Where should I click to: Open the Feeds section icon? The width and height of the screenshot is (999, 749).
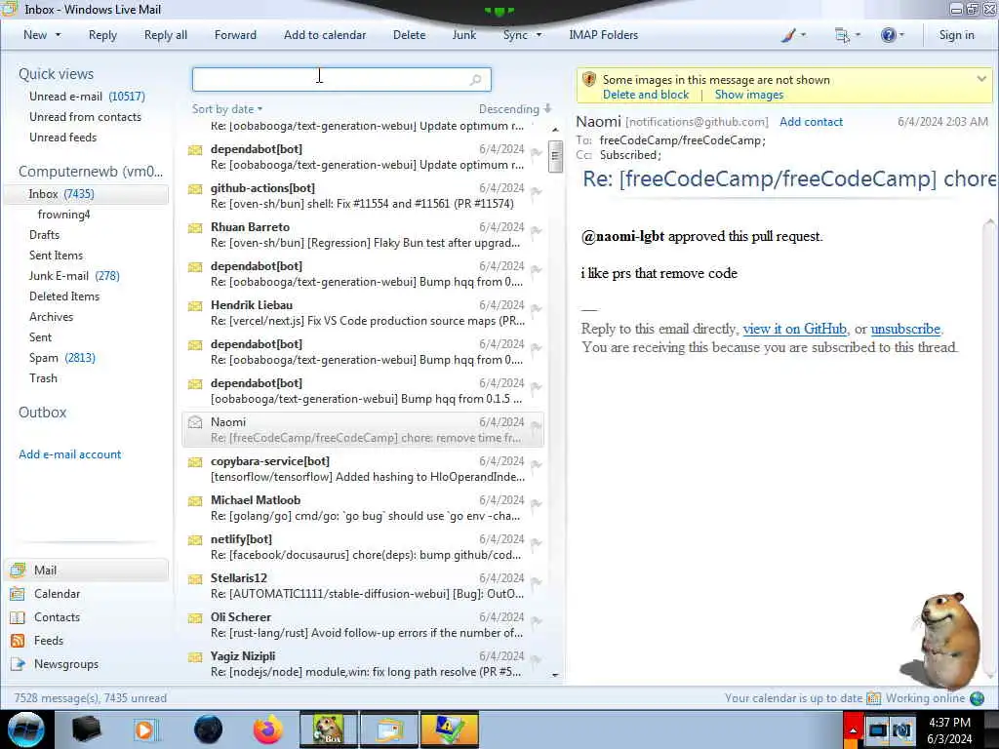point(18,641)
